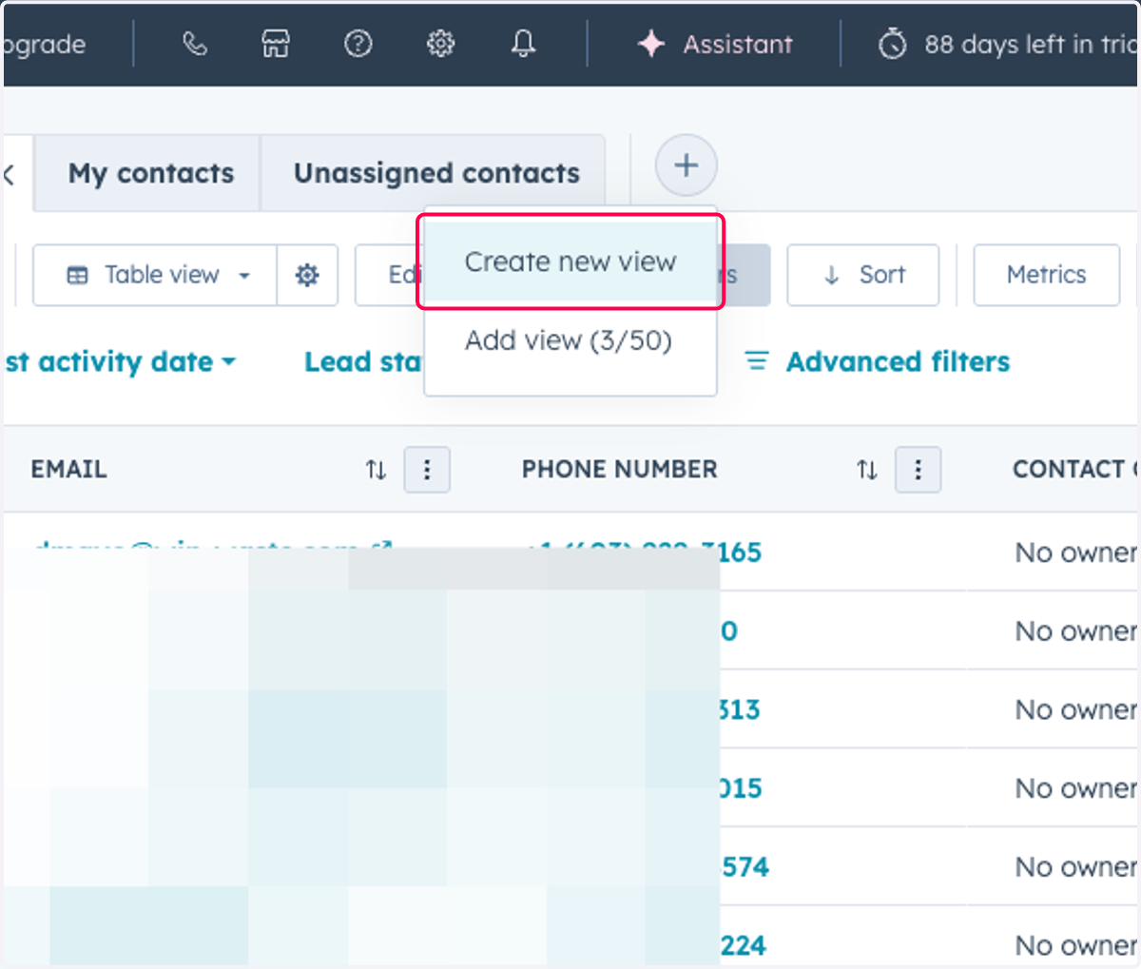This screenshot has height=969, width=1141.
Task: Open the notifications bell
Action: coord(523,44)
